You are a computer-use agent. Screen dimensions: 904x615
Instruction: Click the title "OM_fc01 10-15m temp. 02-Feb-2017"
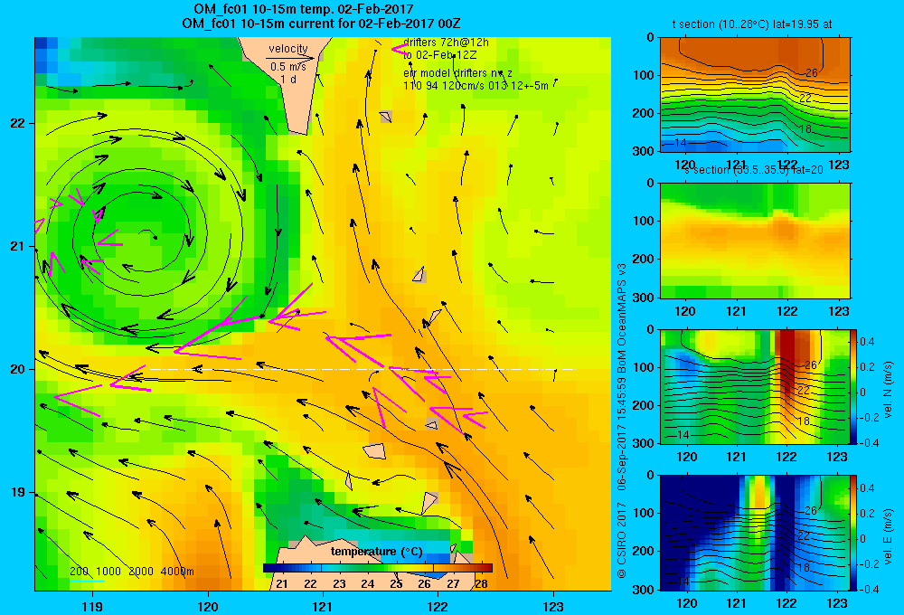tap(303, 10)
